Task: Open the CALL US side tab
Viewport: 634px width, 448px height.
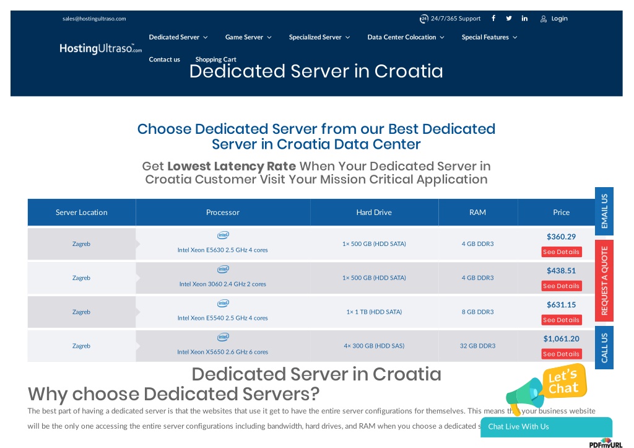Action: coord(604,348)
